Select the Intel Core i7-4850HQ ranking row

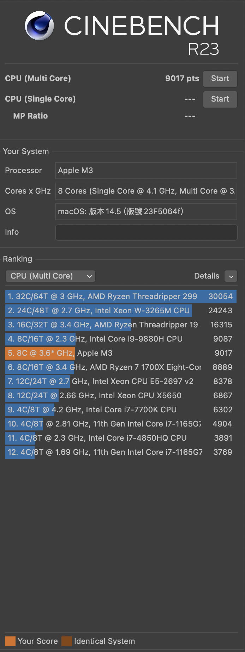click(121, 438)
